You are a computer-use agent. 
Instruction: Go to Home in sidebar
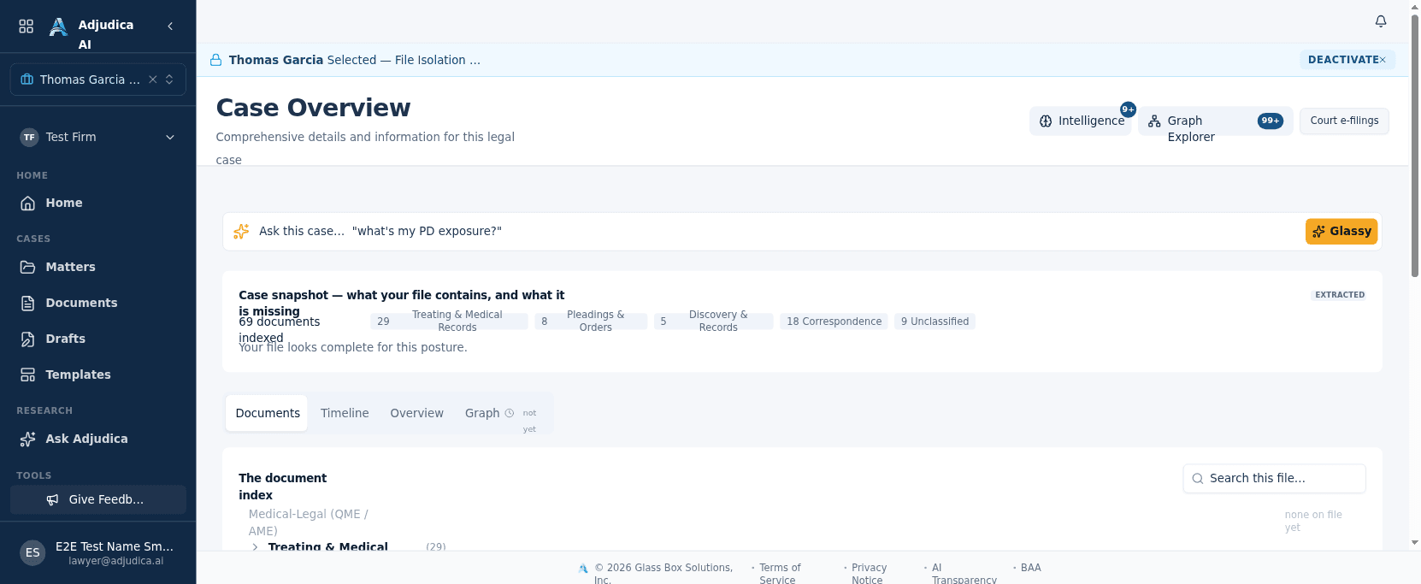pyautogui.click(x=98, y=203)
